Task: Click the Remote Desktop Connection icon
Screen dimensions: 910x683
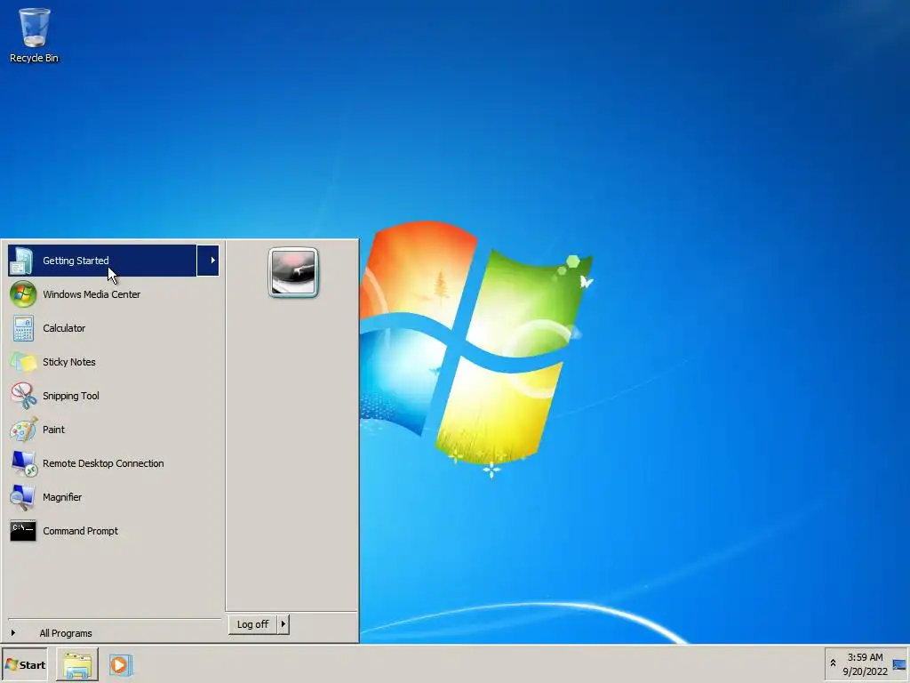Action: pos(22,463)
